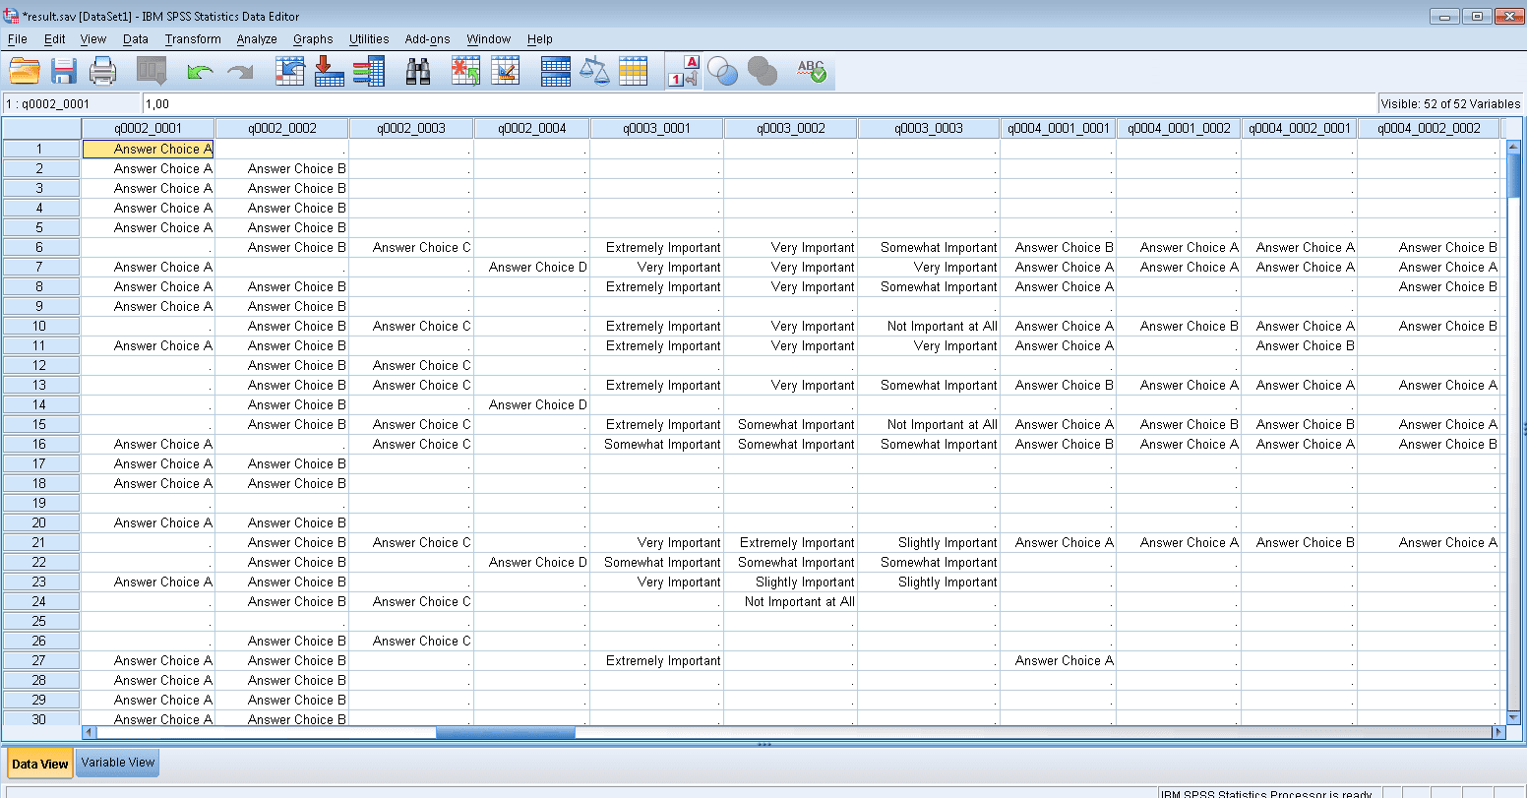Open the Go to case icon
The image size is (1527, 798).
coord(290,71)
